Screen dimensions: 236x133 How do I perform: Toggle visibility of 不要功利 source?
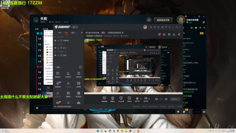coord(55,40)
